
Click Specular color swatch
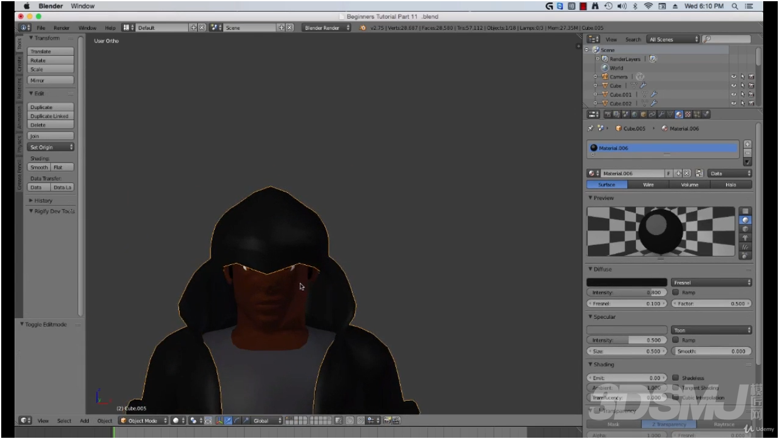click(x=627, y=330)
